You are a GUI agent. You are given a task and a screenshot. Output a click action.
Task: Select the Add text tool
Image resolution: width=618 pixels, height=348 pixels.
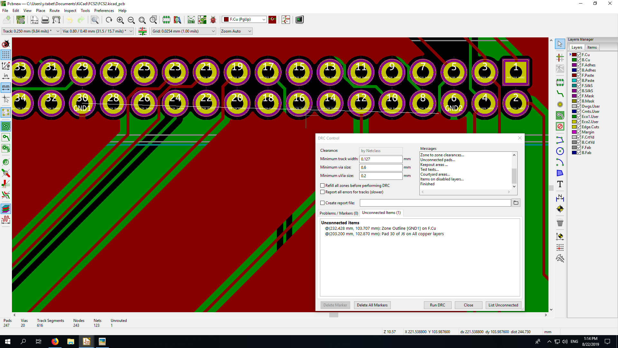coord(560,184)
